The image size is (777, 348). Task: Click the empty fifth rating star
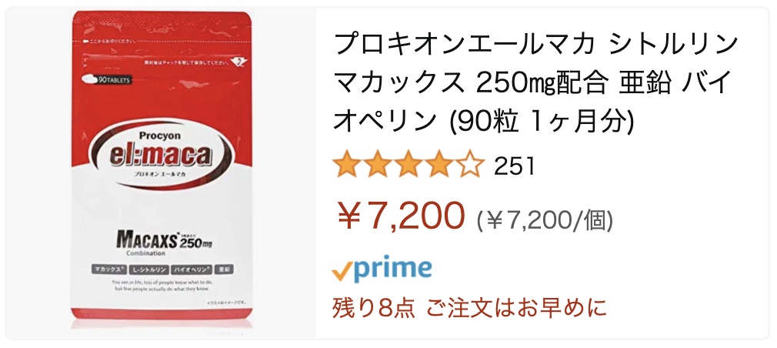(x=469, y=166)
